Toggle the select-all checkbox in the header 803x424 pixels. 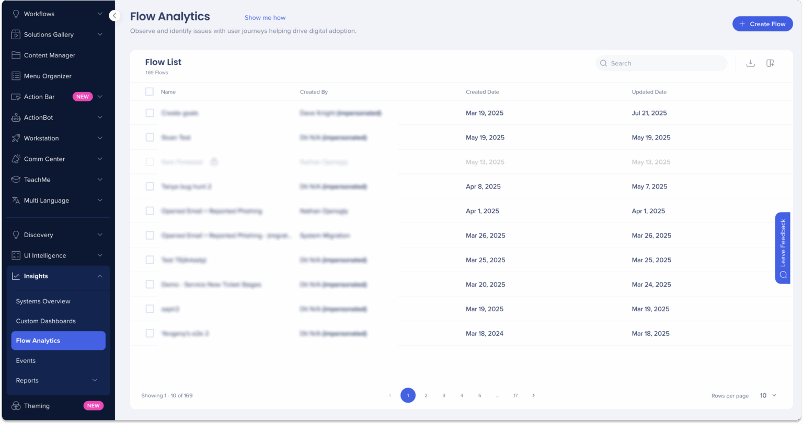150,91
